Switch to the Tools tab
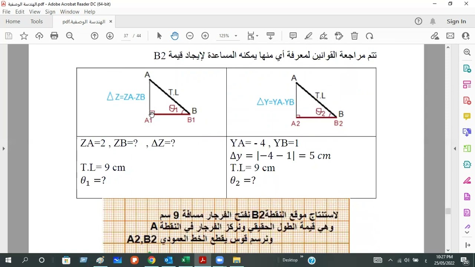The width and height of the screenshot is (475, 267). (x=37, y=22)
